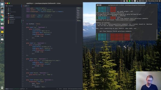Select the gulpfile.js editor tab

coord(26,6)
